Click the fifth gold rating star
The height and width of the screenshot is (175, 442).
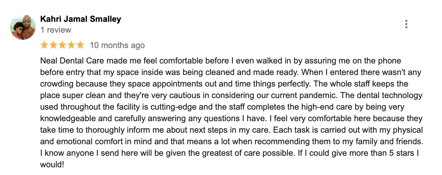tap(80, 45)
